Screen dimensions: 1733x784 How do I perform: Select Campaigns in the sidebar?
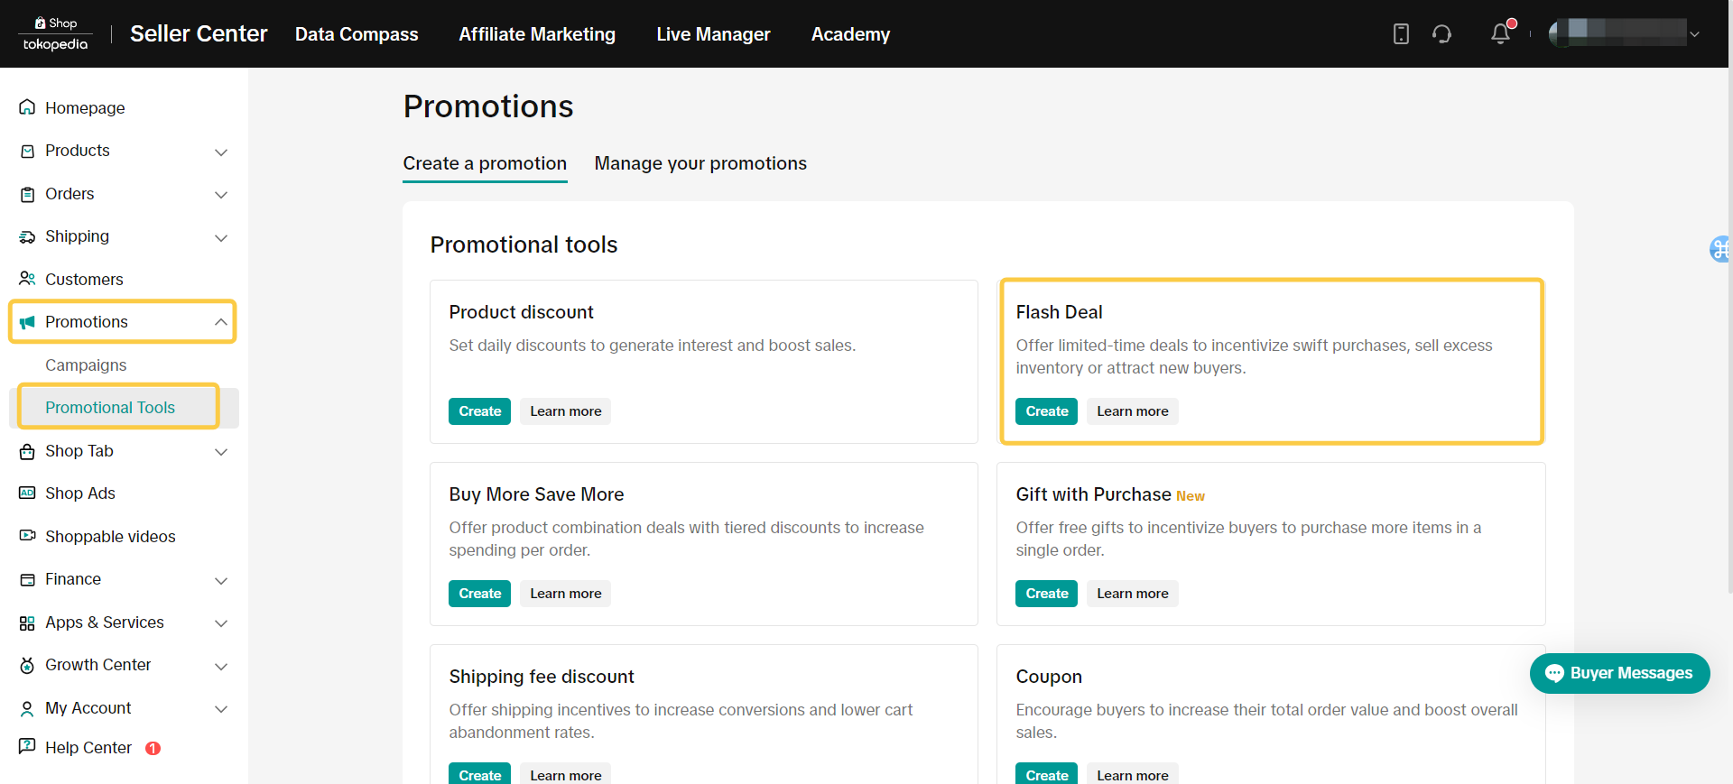tap(86, 365)
